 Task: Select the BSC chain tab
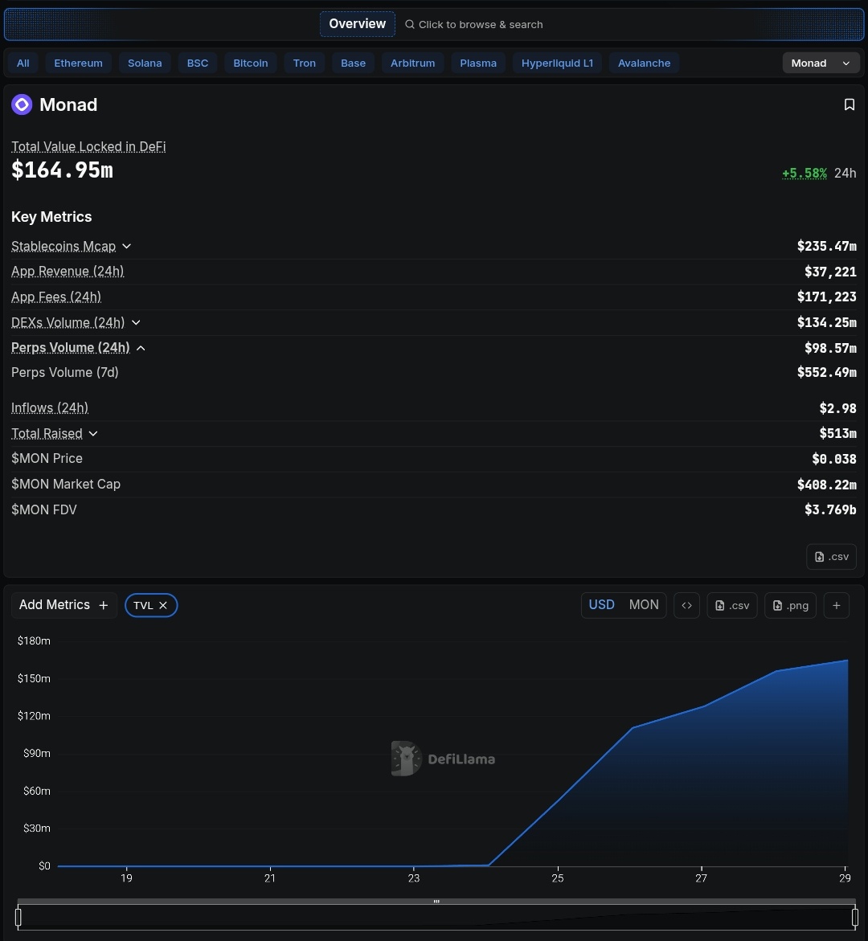point(198,63)
